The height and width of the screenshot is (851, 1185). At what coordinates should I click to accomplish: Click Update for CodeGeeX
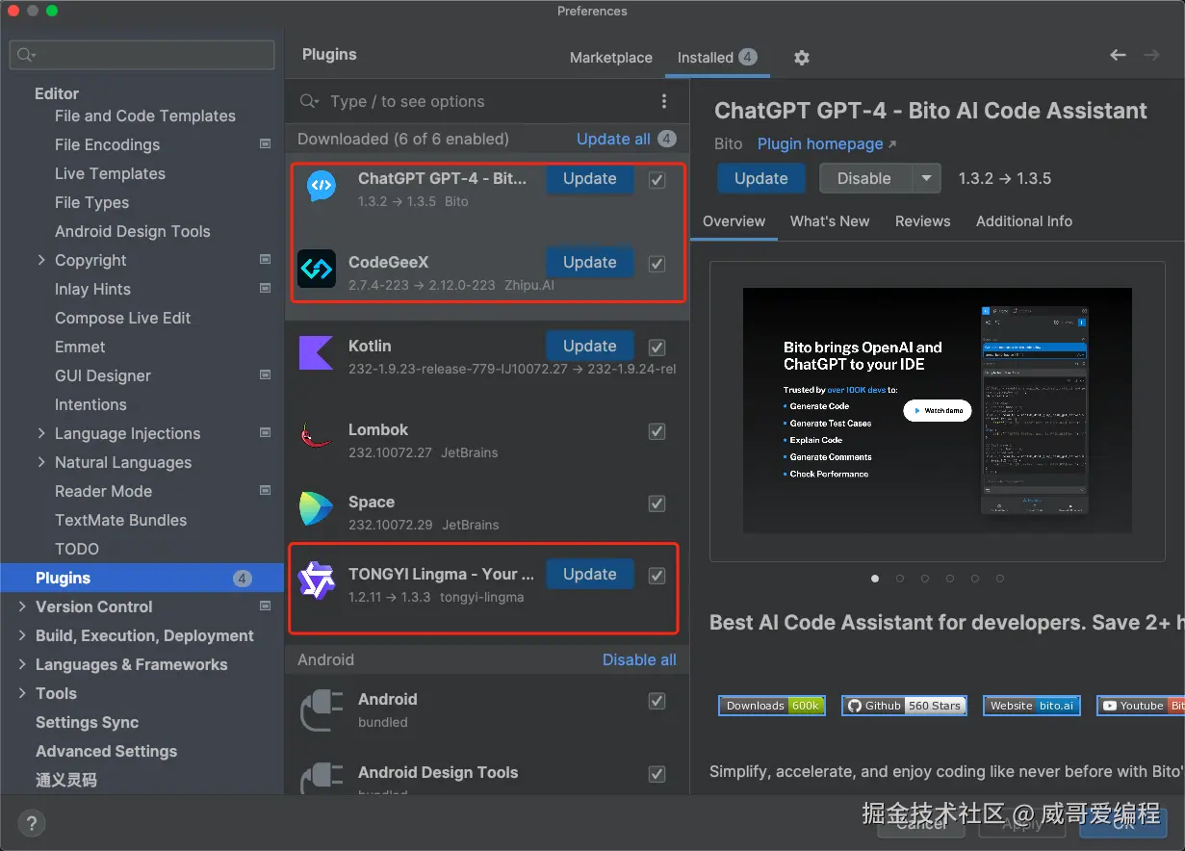(x=590, y=262)
